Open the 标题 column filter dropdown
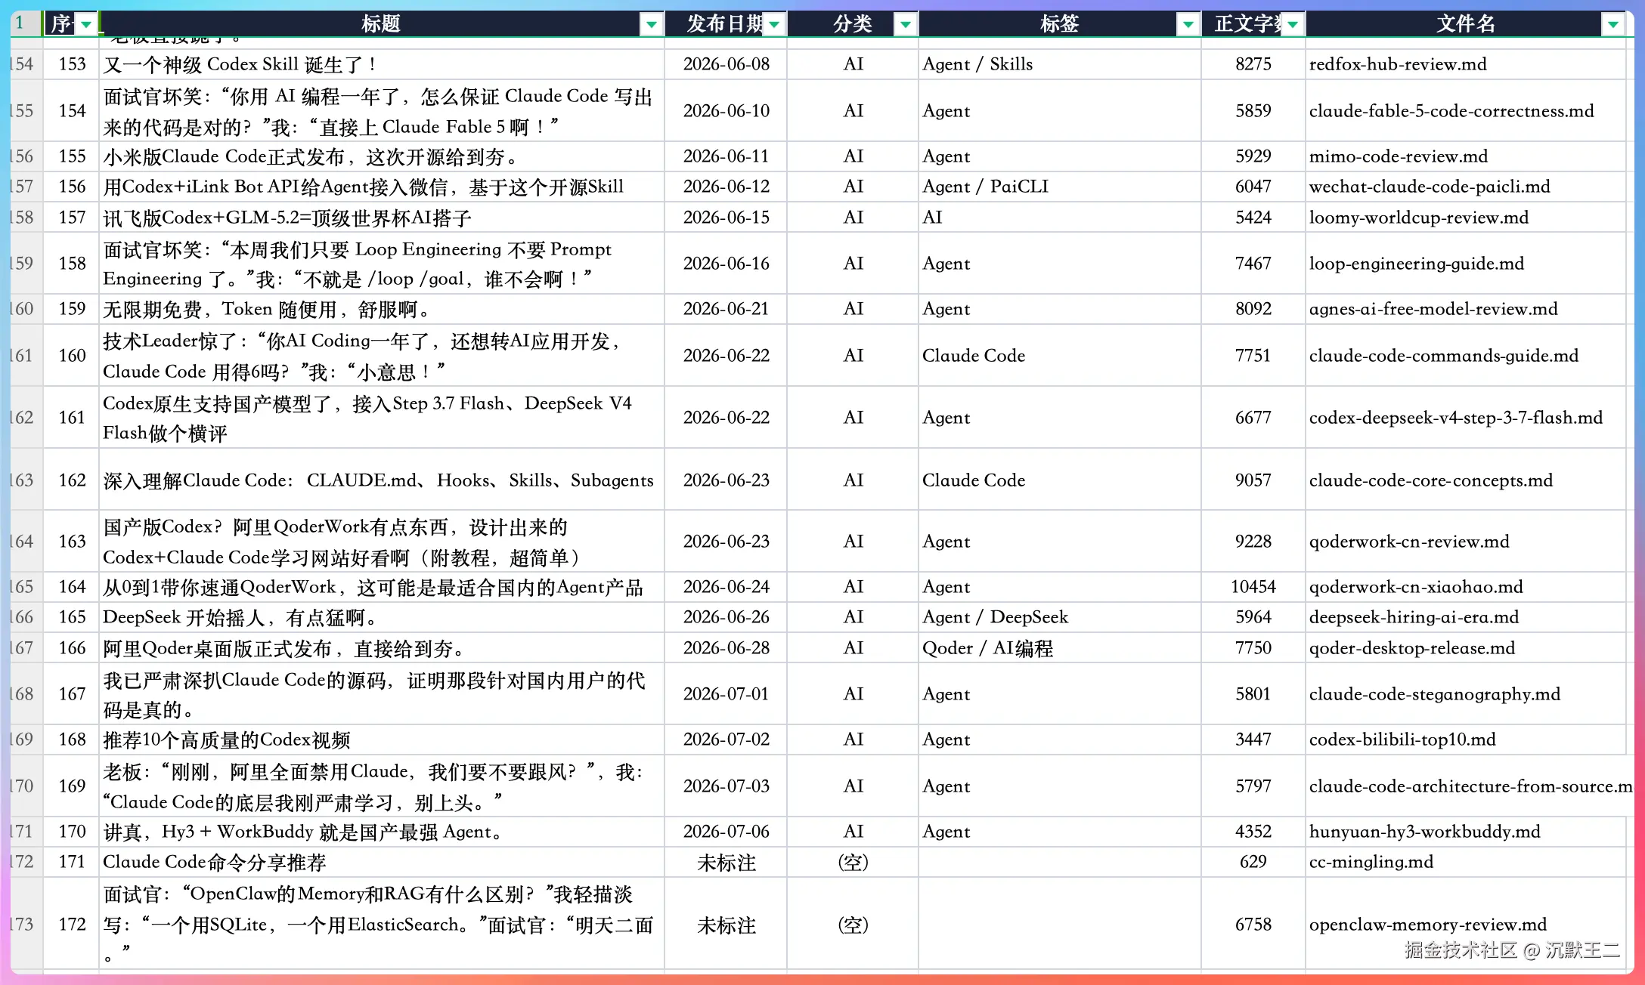This screenshot has width=1645, height=985. click(x=651, y=25)
